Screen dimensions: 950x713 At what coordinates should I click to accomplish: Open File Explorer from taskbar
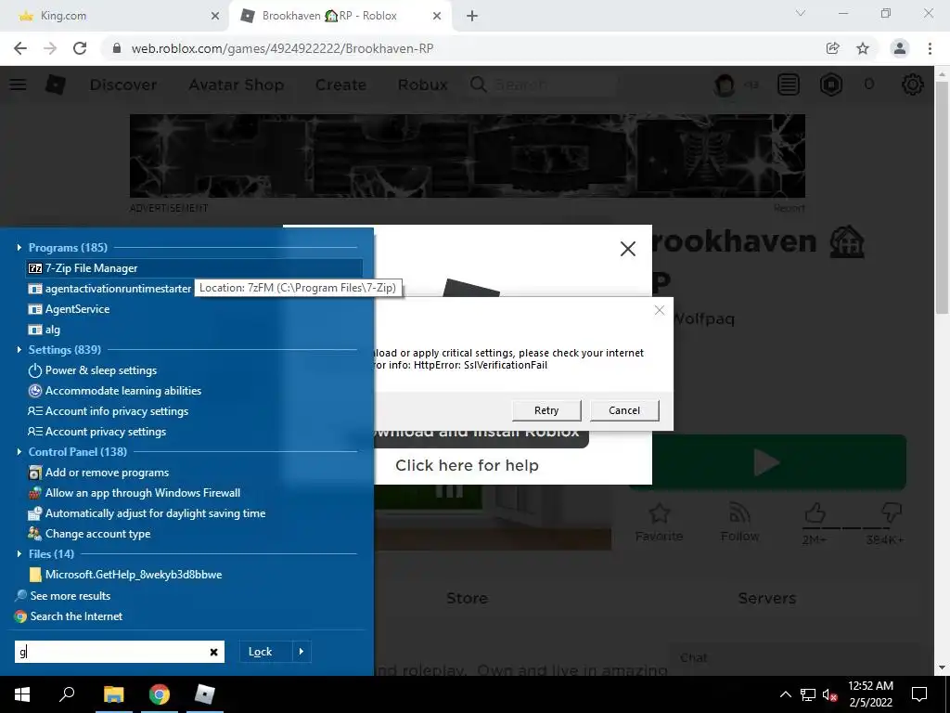(x=113, y=694)
